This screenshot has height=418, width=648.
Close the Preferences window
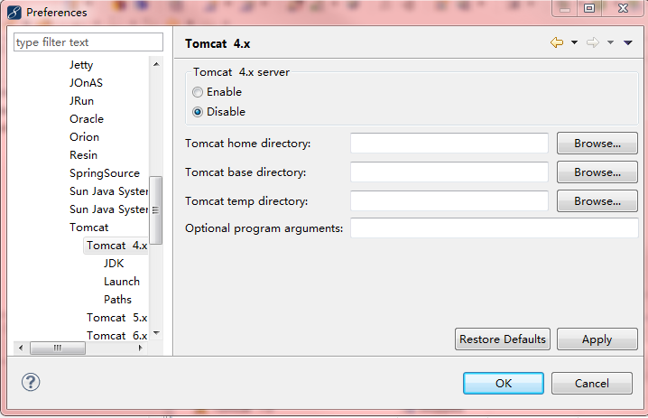click(624, 8)
